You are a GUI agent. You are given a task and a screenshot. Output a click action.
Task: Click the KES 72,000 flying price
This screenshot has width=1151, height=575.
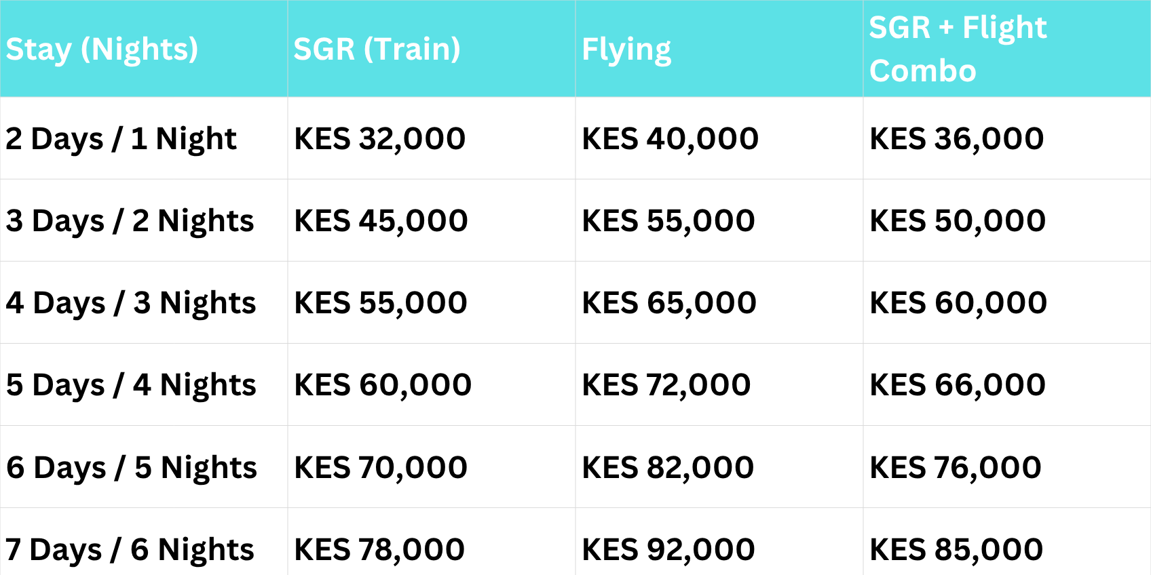pos(666,385)
